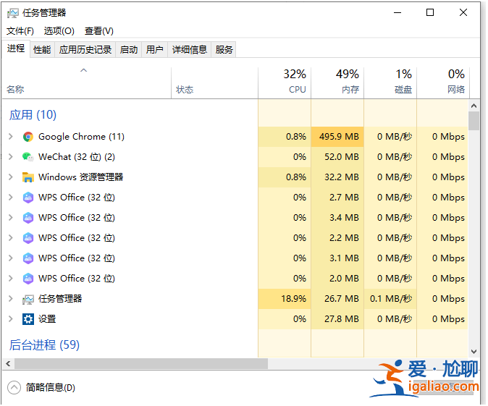Expand WPS Office row using 2.0 MB

[x=11, y=278]
